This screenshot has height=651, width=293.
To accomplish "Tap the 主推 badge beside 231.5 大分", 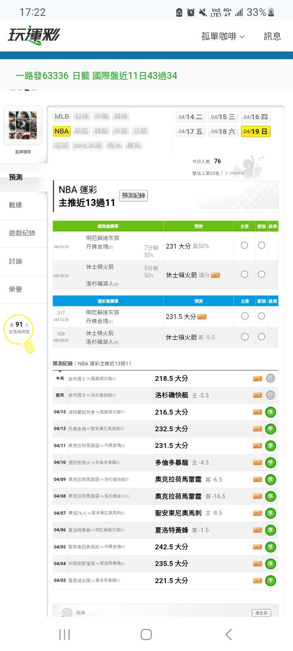I will point(202,317).
